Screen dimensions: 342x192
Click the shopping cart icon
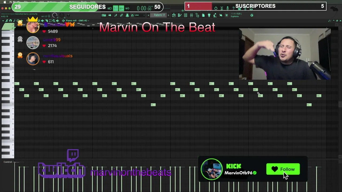(x=226, y=15)
